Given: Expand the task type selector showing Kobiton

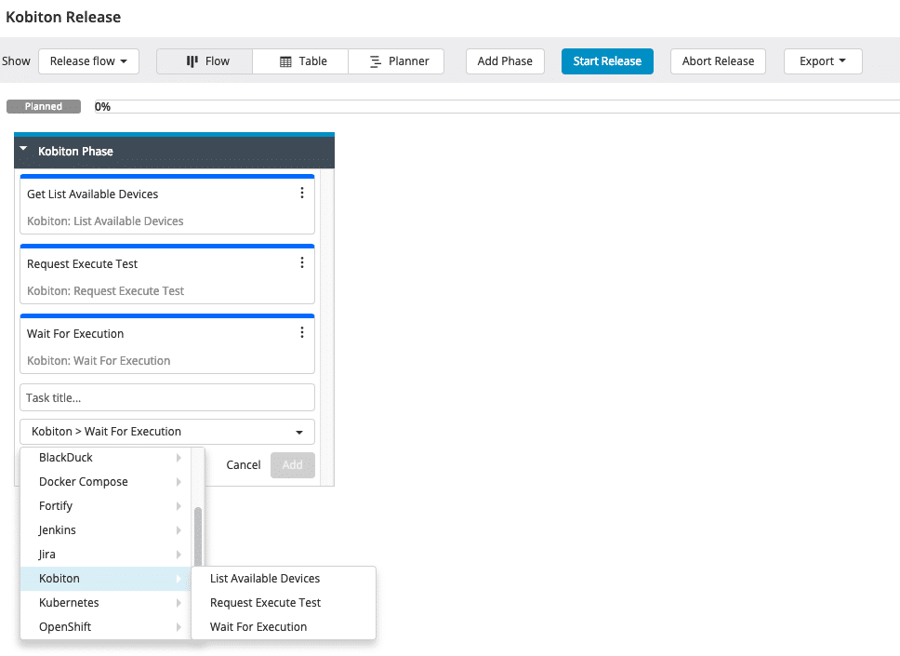Looking at the screenshot, I should point(167,432).
